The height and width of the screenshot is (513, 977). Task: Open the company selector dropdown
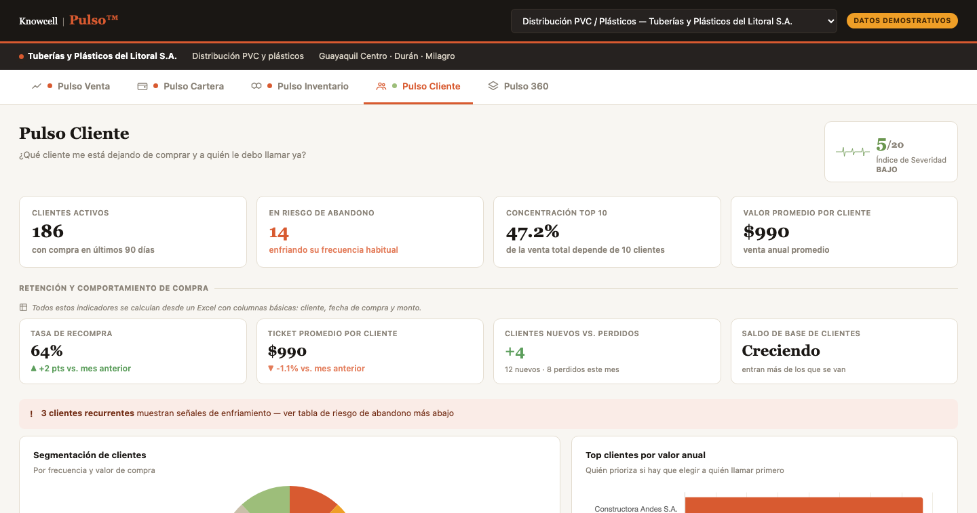coord(674,21)
